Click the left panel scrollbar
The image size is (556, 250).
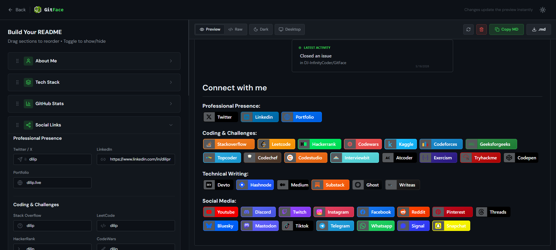(189, 58)
